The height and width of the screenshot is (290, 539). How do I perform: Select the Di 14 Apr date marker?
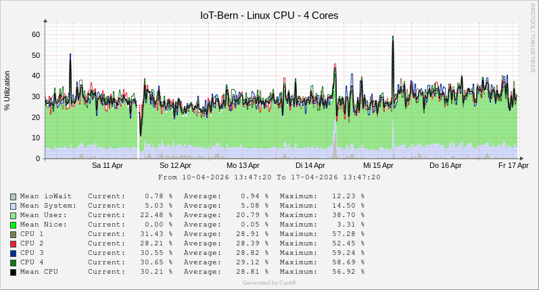[x=310, y=165]
